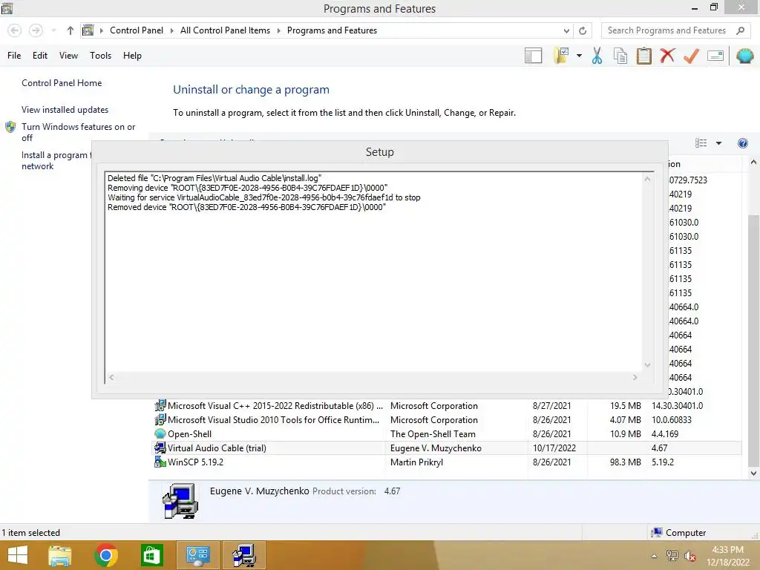
Task: Click the Paste clipboard toolbar icon
Action: point(643,56)
